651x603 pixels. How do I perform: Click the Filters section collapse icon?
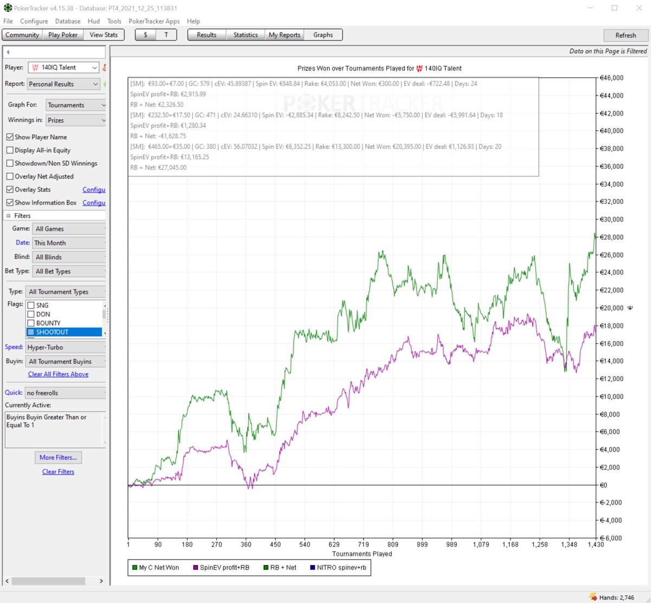(x=9, y=216)
